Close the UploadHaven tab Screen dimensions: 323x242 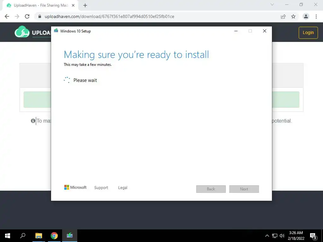pyautogui.click(x=73, y=5)
